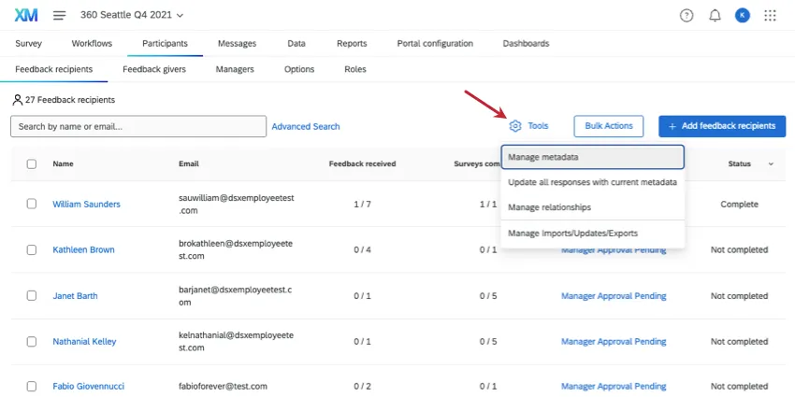
Task: Switch to the Dashboards tab
Action: 526,44
